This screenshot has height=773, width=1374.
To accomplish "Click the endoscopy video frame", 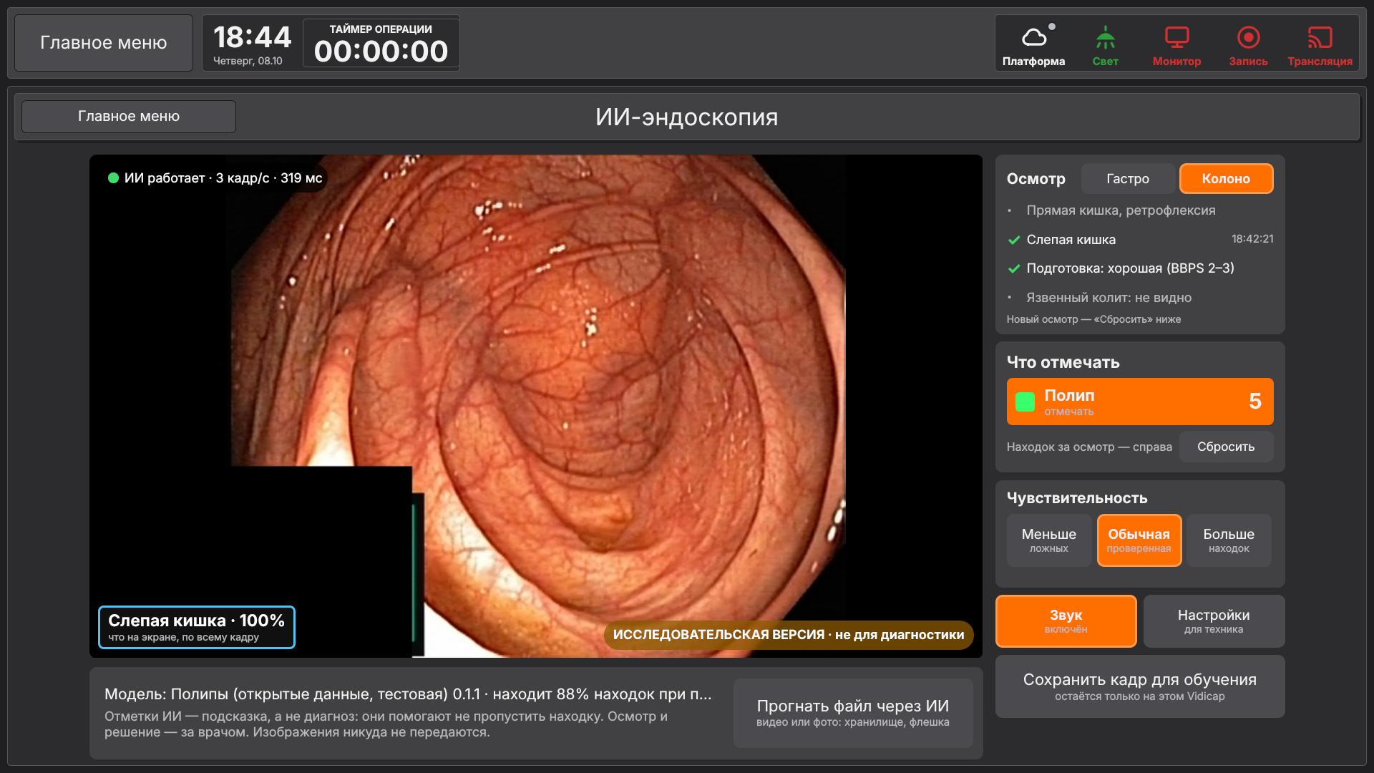I will [537, 406].
